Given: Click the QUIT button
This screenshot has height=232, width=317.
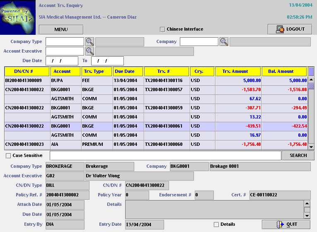Looking at the screenshot, I should pyautogui.click(x=286, y=225).
